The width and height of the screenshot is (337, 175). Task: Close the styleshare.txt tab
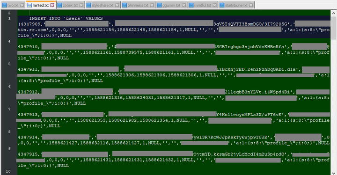pos(117,5)
